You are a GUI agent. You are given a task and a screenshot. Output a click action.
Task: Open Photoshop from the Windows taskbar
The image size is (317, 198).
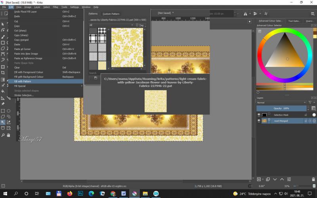point(80,194)
